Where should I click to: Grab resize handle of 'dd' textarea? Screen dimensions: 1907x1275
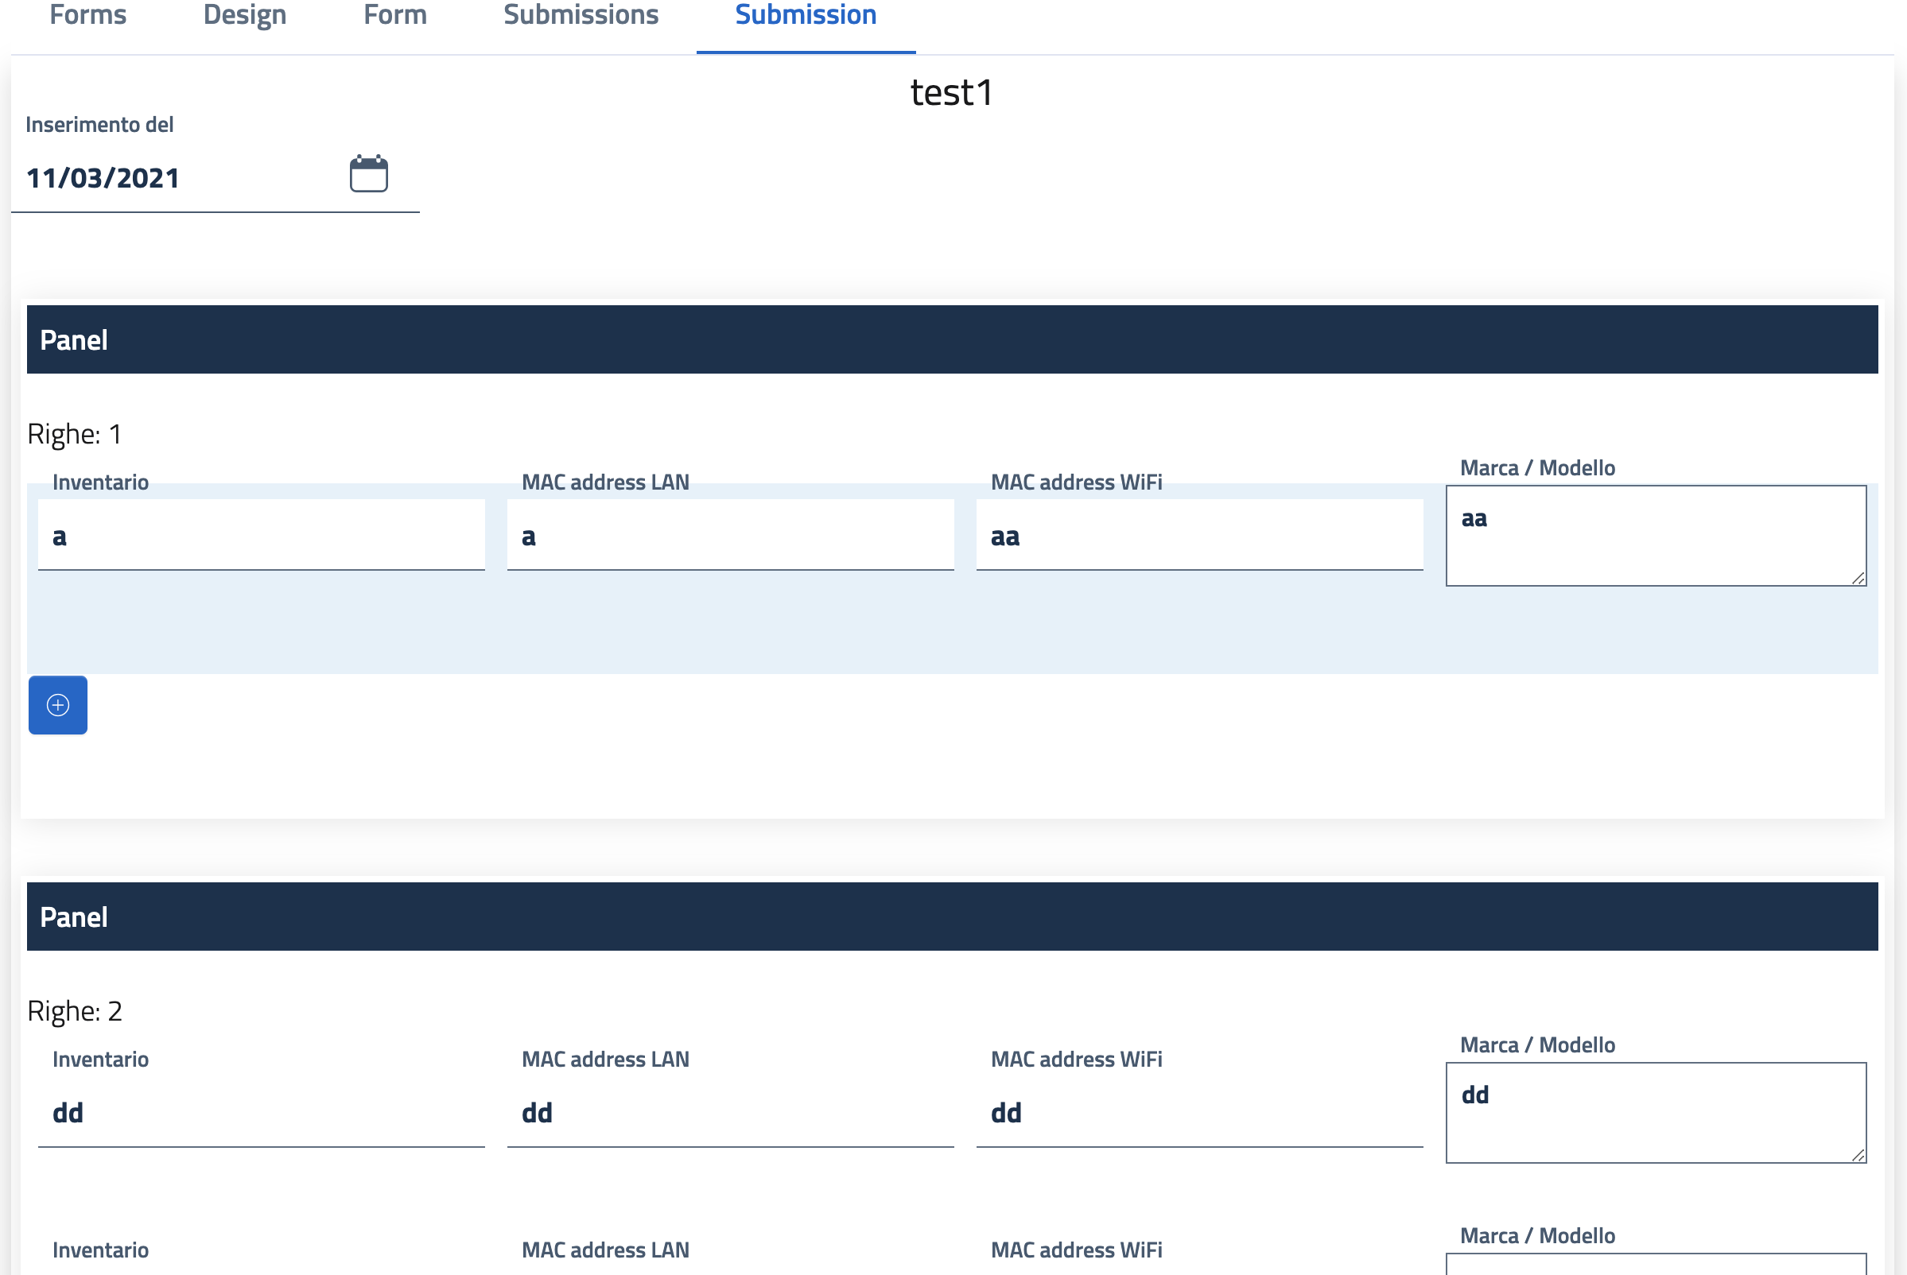pyautogui.click(x=1858, y=1156)
